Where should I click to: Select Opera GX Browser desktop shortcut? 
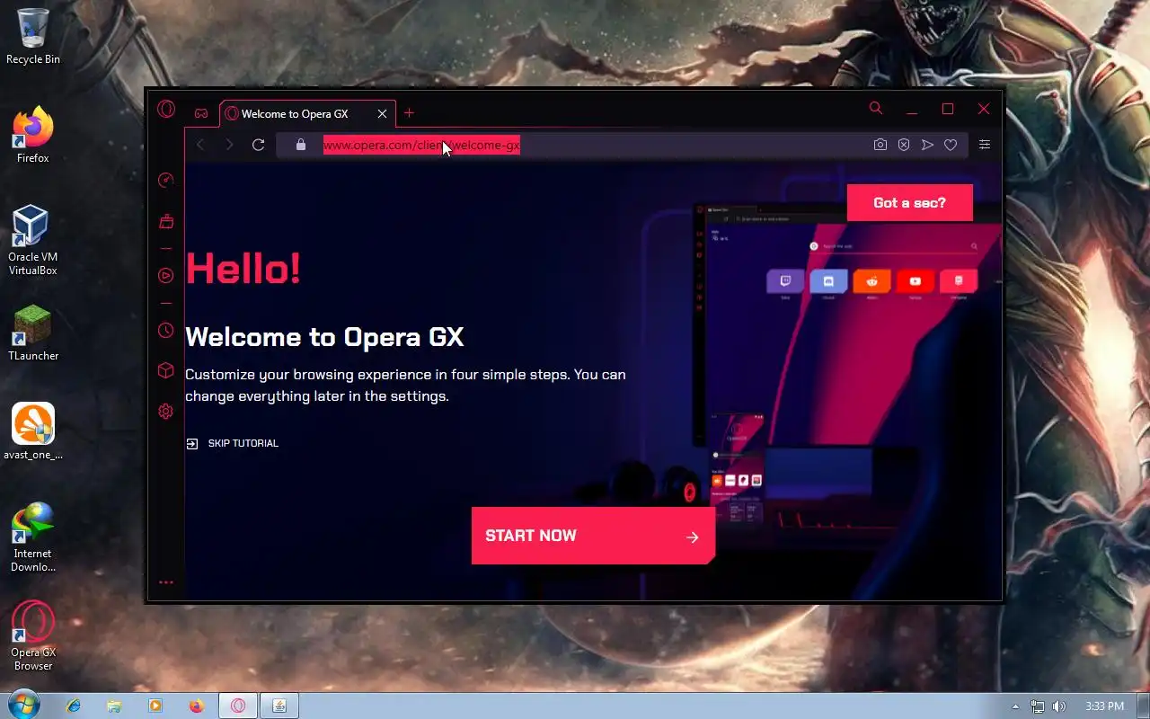tap(33, 636)
